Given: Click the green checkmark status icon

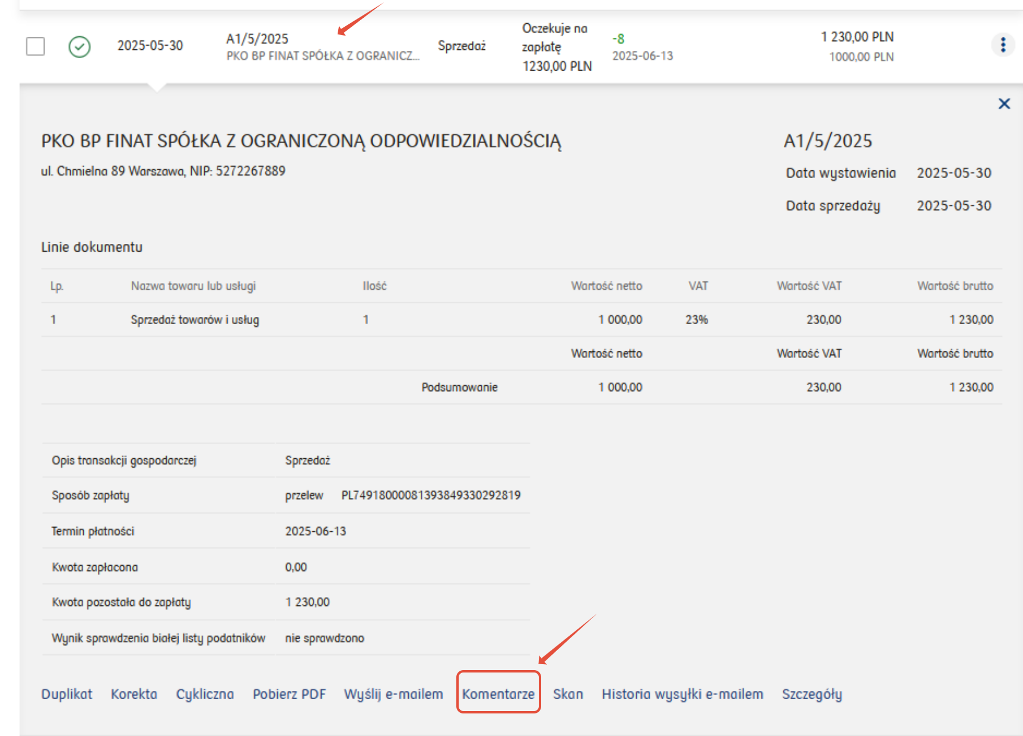Looking at the screenshot, I should (x=80, y=46).
